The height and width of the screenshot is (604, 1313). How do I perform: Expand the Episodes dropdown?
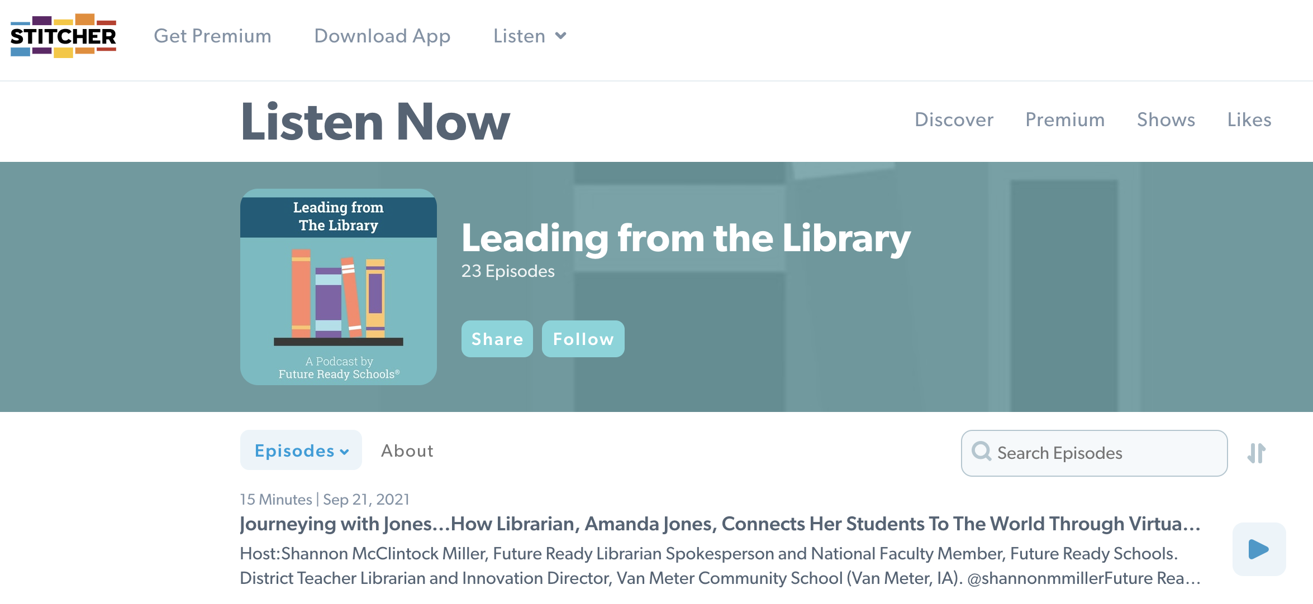pyautogui.click(x=301, y=450)
